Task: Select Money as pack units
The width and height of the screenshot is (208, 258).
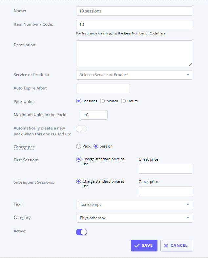Action: pyautogui.click(x=102, y=101)
